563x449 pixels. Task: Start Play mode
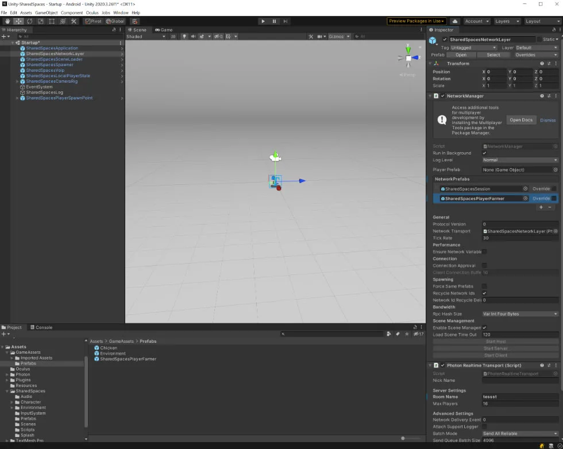click(263, 21)
